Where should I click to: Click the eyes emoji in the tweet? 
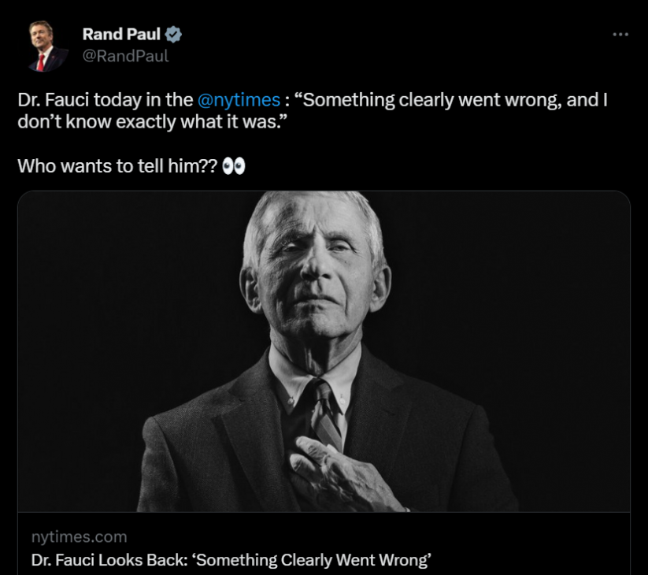234,167
